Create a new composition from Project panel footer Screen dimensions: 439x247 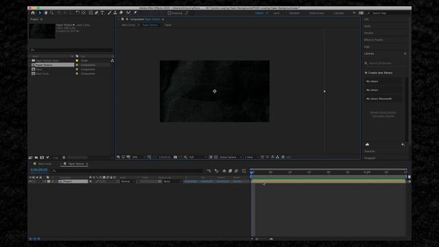[x=42, y=158]
